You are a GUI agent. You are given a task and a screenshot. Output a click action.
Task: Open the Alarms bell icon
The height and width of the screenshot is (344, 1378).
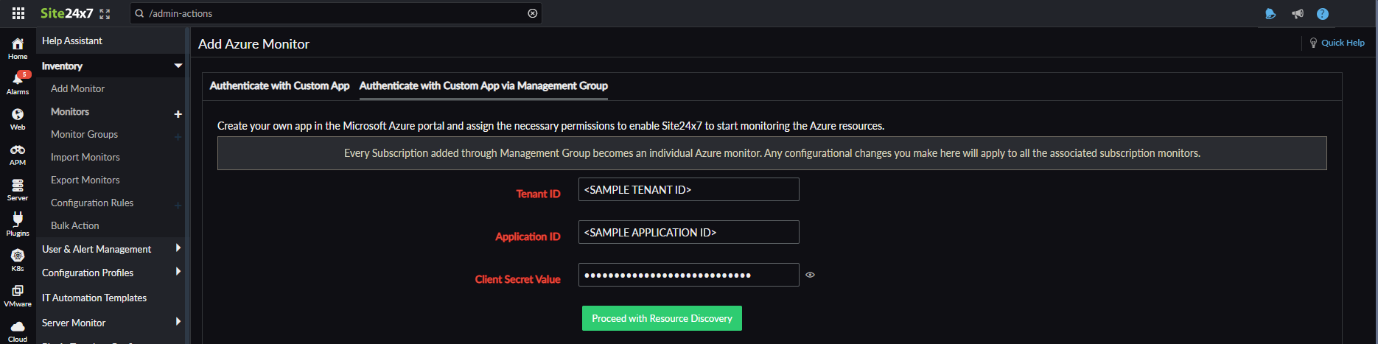pyautogui.click(x=18, y=80)
